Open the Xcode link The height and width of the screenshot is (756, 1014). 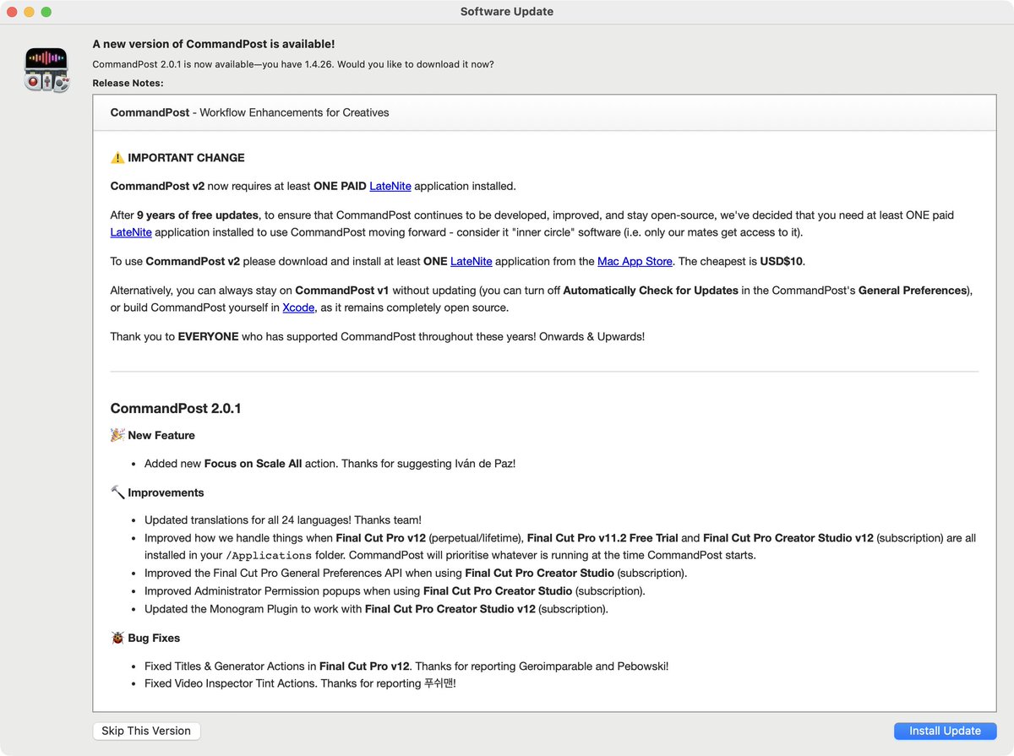pos(298,307)
